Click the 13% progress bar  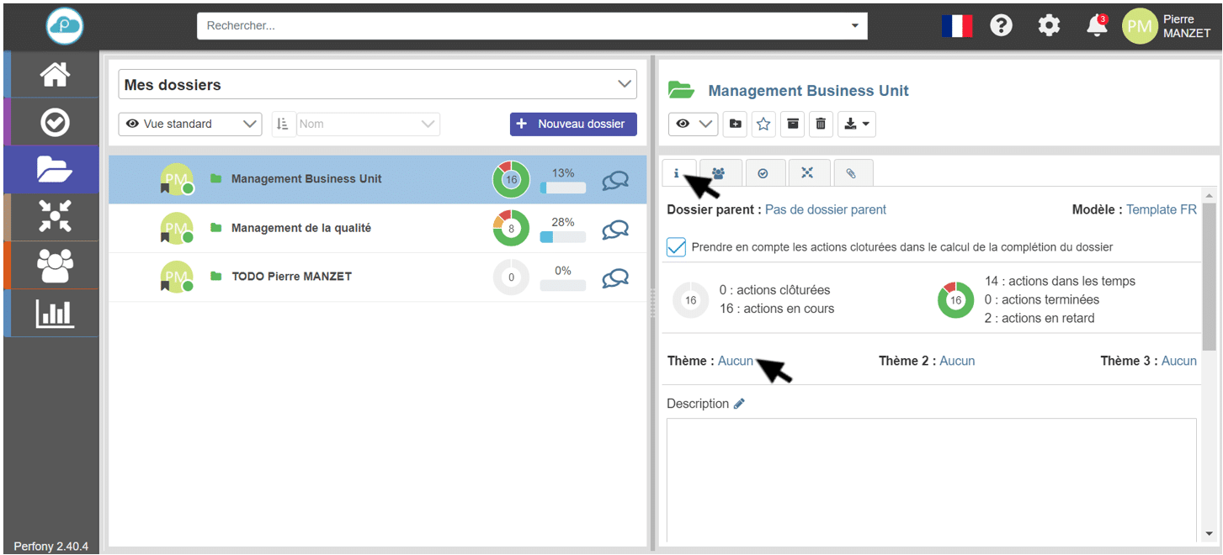click(563, 188)
